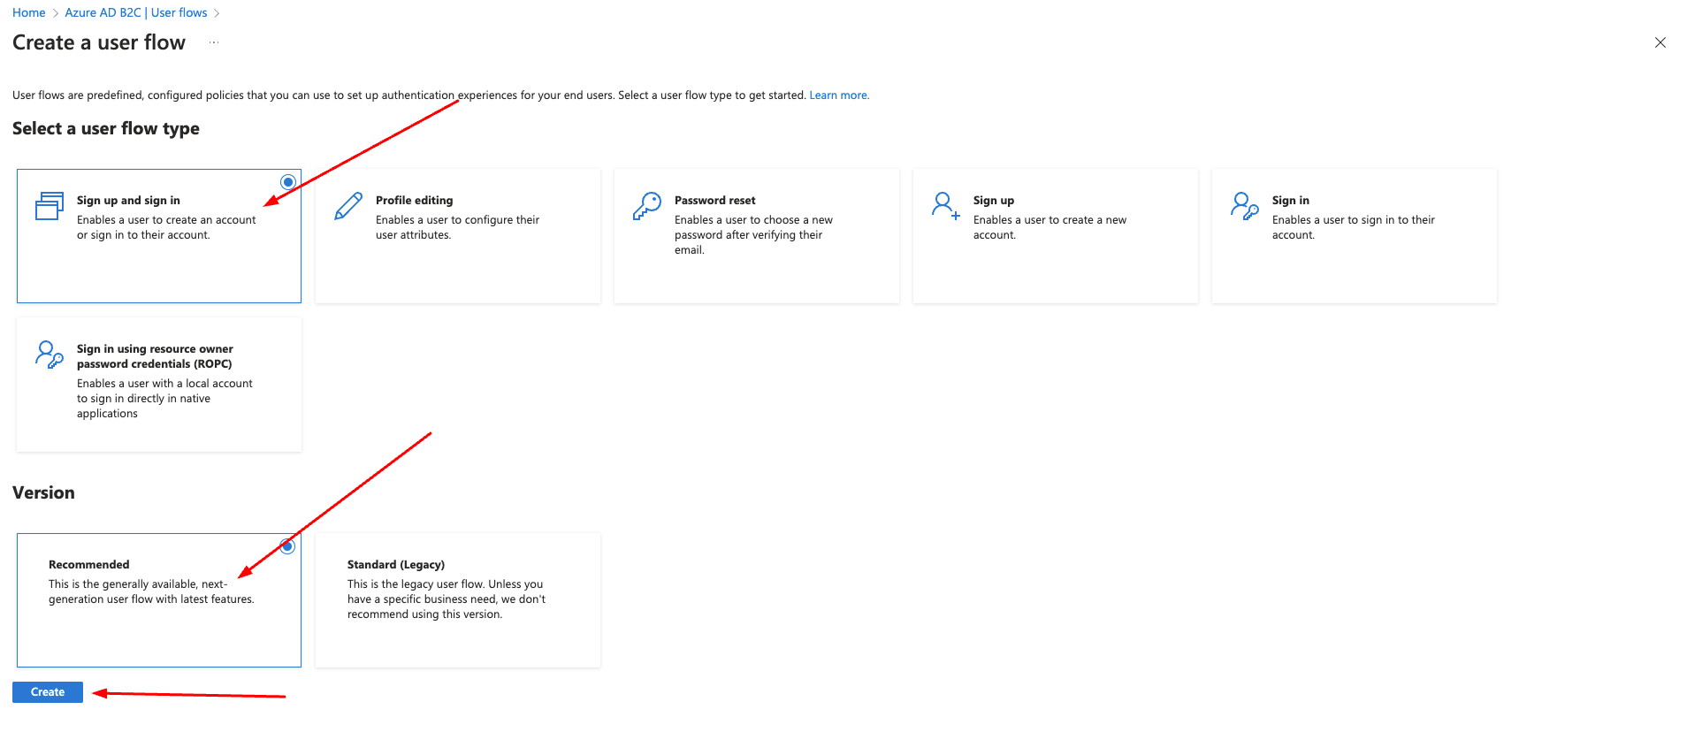
Task: Select the Sign up and sign in radio button
Action: click(288, 182)
